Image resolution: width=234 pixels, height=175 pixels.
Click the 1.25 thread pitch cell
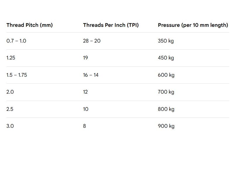click(x=11, y=58)
